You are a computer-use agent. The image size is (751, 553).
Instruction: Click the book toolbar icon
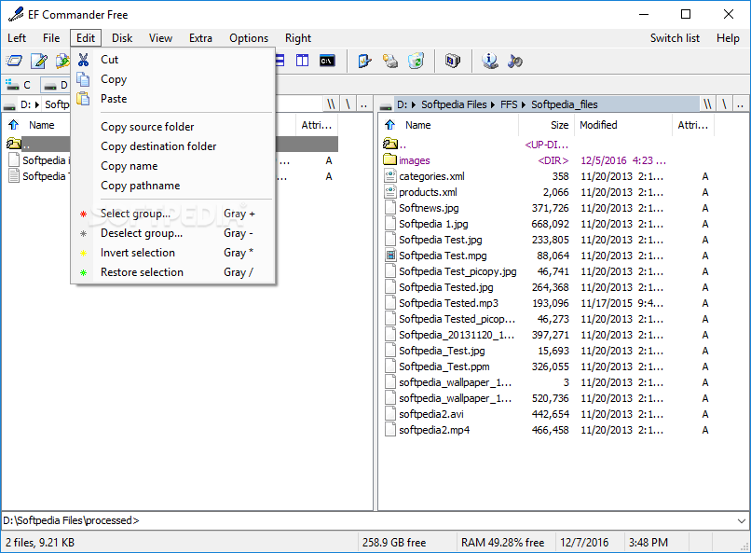(453, 61)
